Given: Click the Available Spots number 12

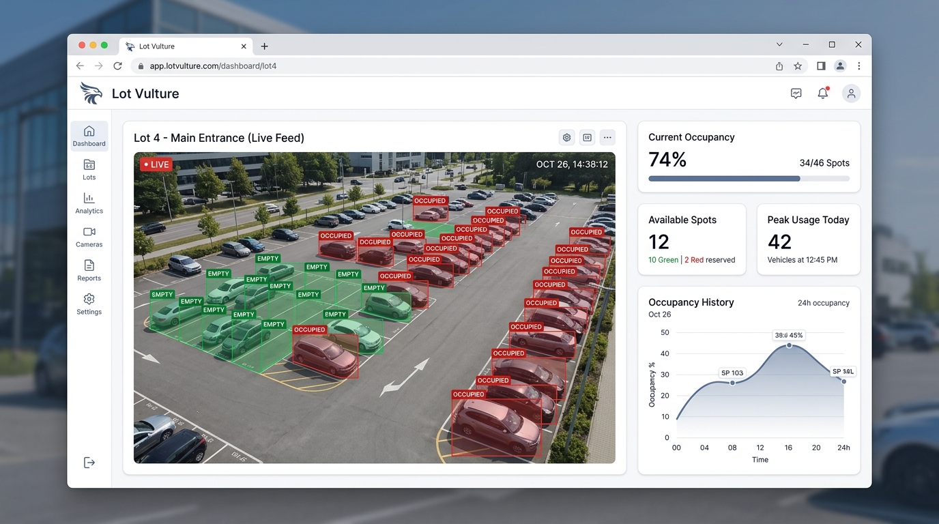Looking at the screenshot, I should point(659,242).
